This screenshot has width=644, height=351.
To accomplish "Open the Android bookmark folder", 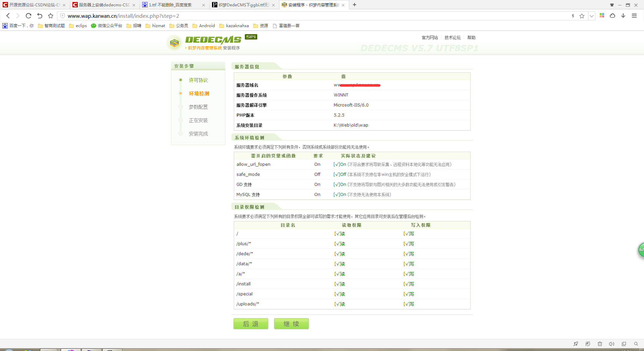I will (x=204, y=25).
